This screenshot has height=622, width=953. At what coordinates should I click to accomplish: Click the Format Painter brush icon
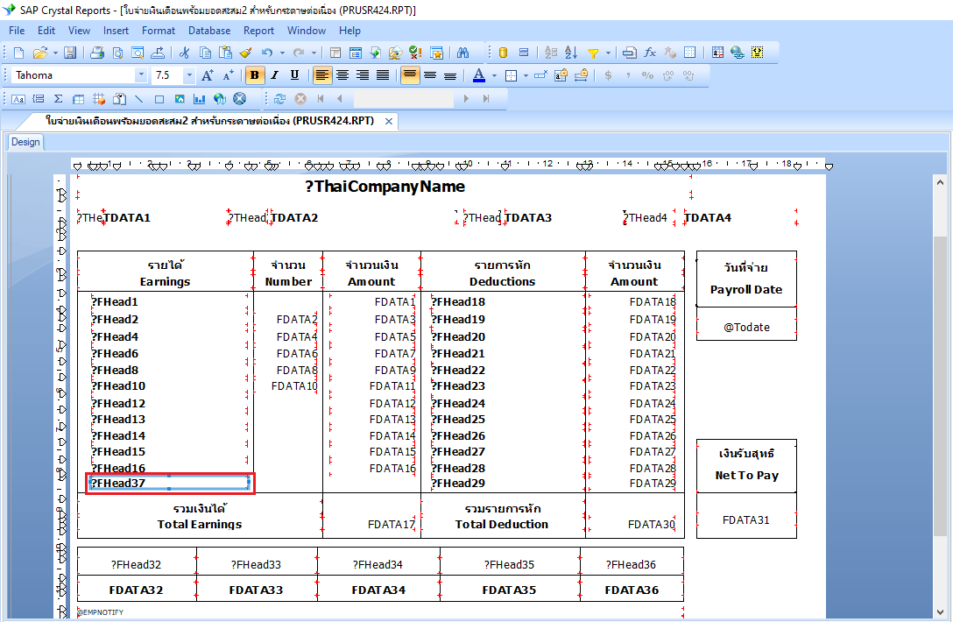click(245, 53)
